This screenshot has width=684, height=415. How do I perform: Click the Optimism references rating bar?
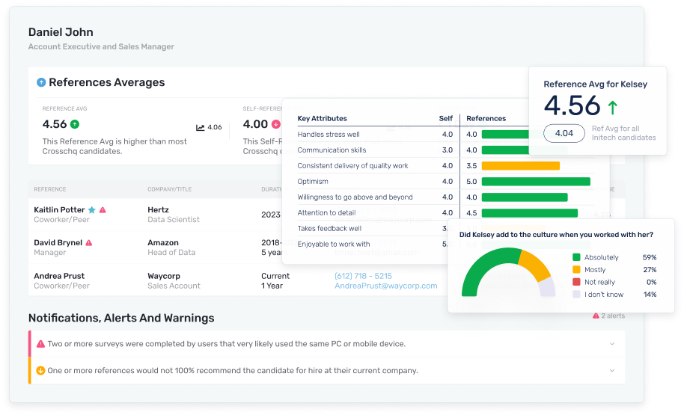tap(536, 181)
